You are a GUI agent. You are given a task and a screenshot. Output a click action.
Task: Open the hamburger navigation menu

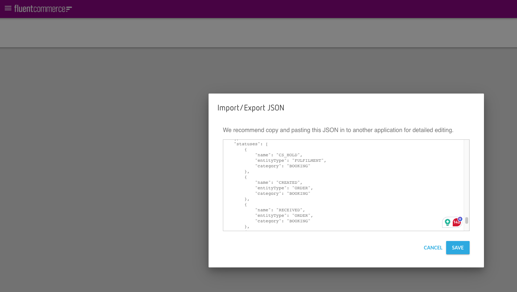pyautogui.click(x=8, y=8)
